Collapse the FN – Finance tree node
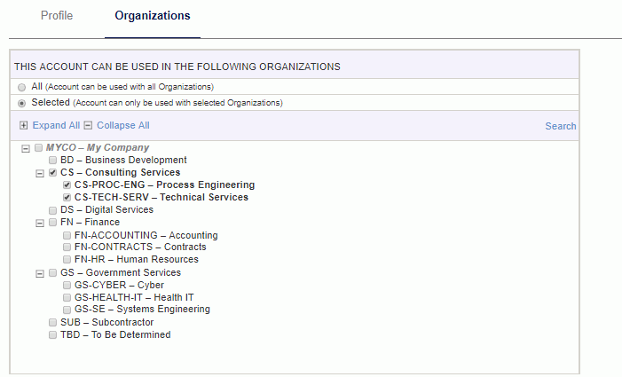 click(39, 223)
